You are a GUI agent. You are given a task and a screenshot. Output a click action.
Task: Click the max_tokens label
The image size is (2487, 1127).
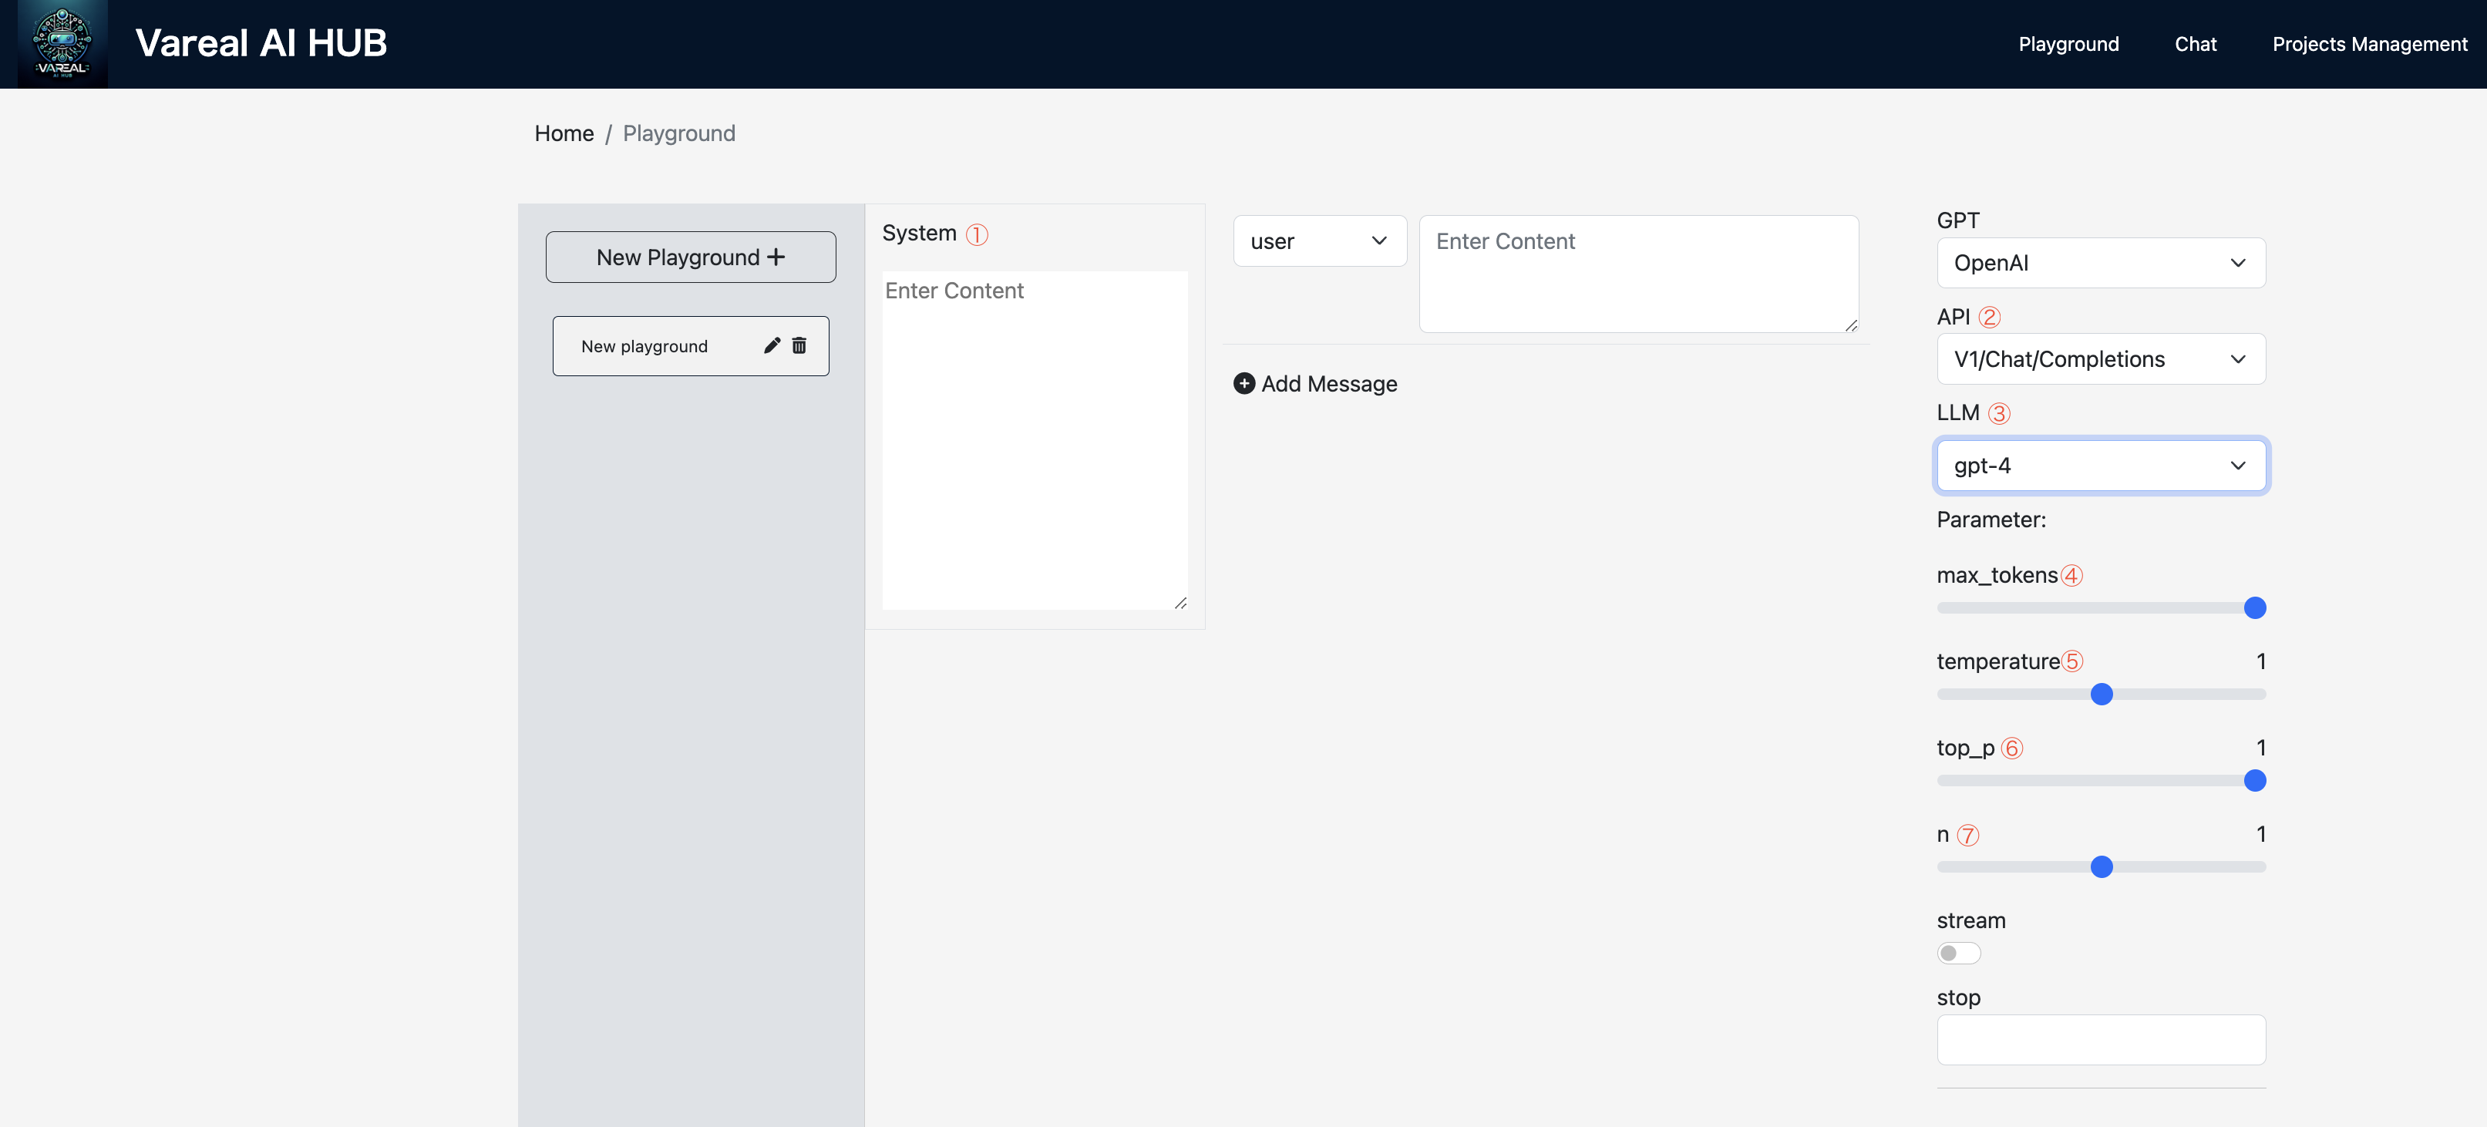[1997, 576]
